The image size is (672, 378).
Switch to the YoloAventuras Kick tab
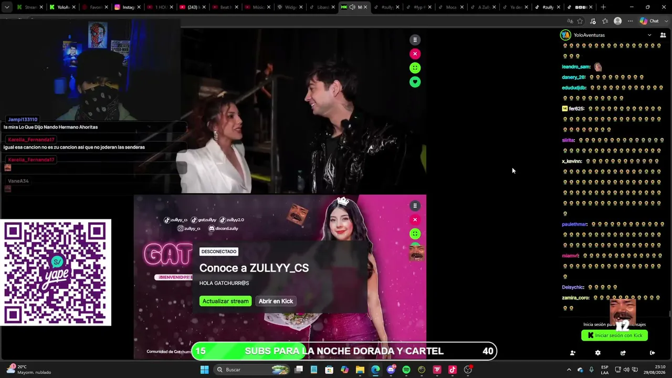click(x=63, y=7)
